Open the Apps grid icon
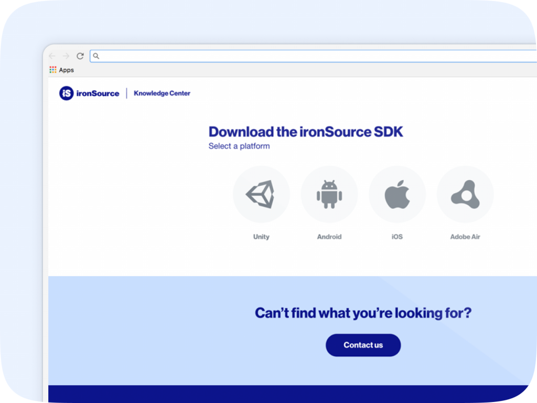 [x=52, y=69]
